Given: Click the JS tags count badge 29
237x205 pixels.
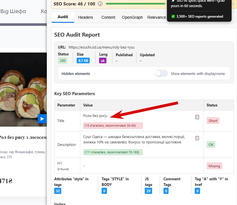Looking at the screenshot, I should [148, 191].
